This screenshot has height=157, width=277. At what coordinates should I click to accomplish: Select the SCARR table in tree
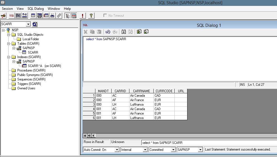pyautogui.click(x=33, y=53)
